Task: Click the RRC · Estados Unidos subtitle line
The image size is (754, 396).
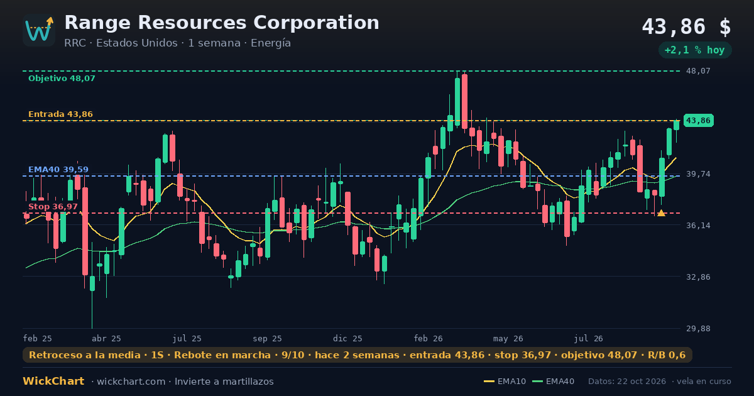Action: (177, 43)
